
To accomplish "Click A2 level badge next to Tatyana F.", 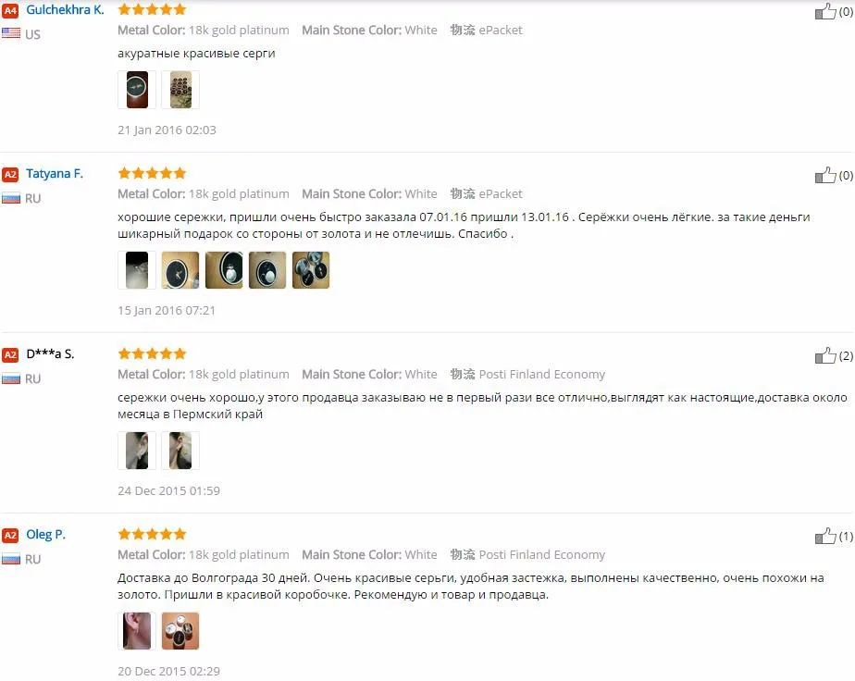I will (x=10, y=175).
